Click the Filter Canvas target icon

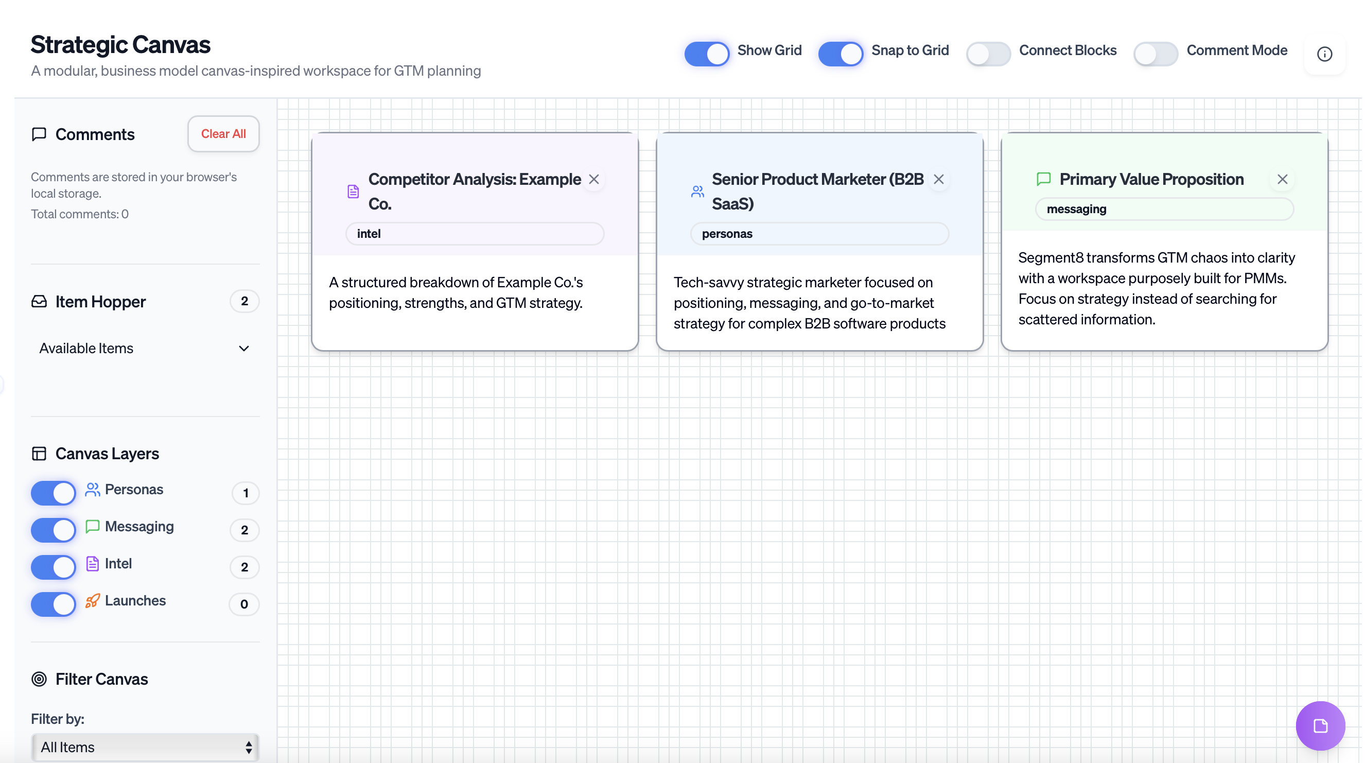tap(39, 679)
